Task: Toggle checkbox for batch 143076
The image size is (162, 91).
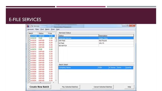Action: [x=29, y=45]
